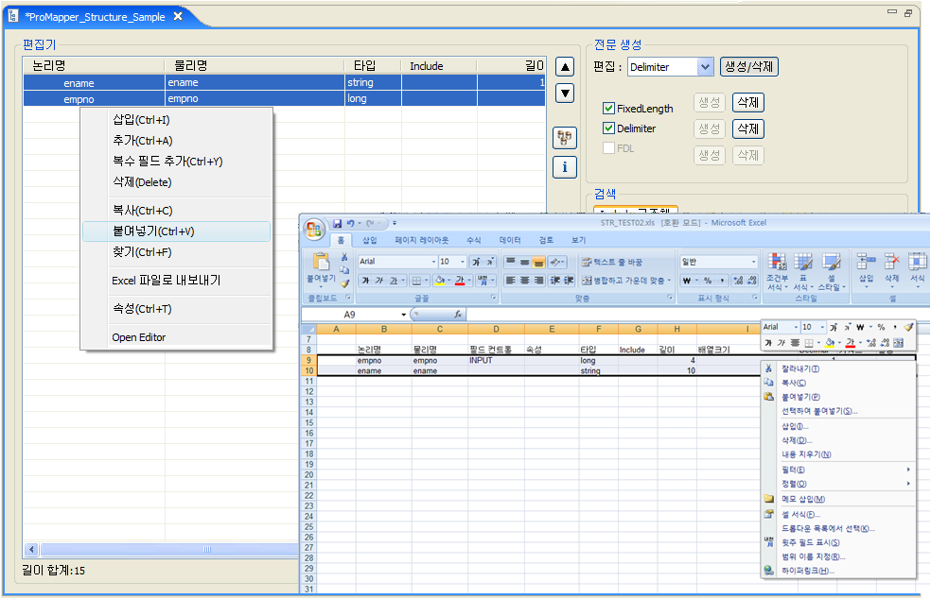Click the move-up arrow beside the field list
The width and height of the screenshot is (931, 599).
click(564, 66)
